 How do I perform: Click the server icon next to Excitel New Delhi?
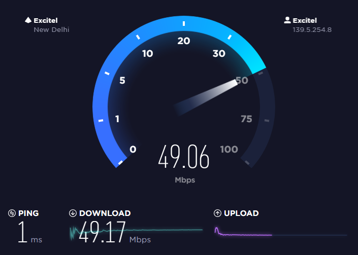(x=28, y=20)
